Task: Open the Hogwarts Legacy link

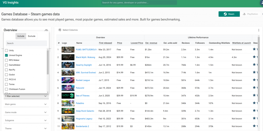Action: pyautogui.click(x=84, y=119)
